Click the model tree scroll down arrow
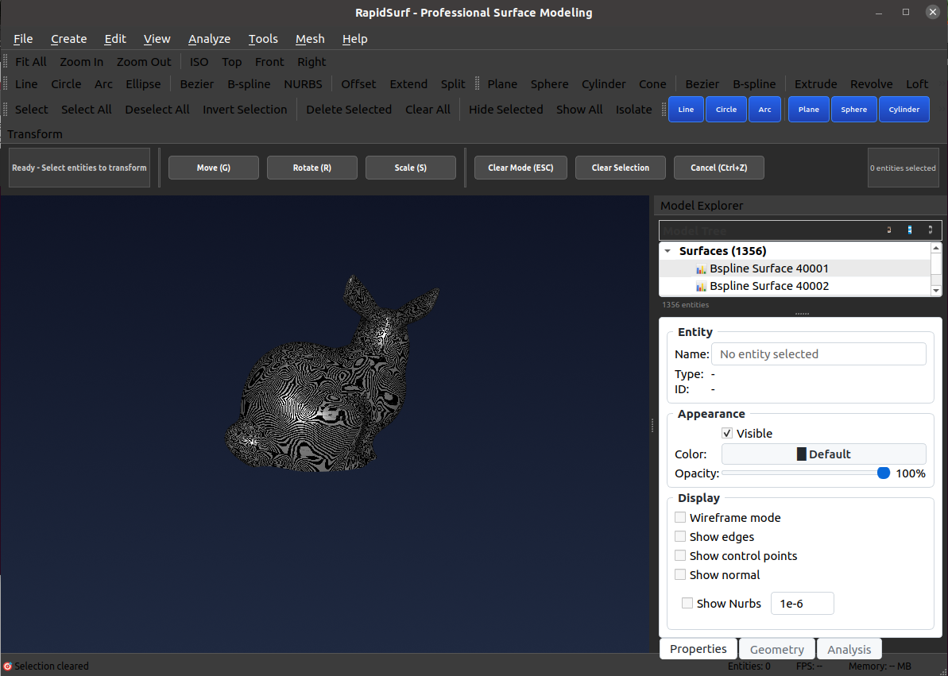This screenshot has width=948, height=676. click(x=936, y=291)
